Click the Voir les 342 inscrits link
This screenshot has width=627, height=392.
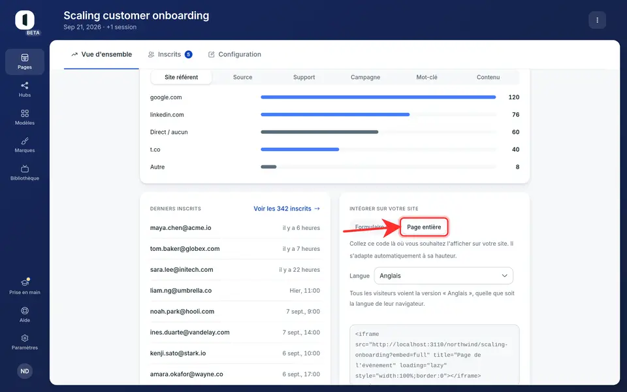pyautogui.click(x=287, y=208)
